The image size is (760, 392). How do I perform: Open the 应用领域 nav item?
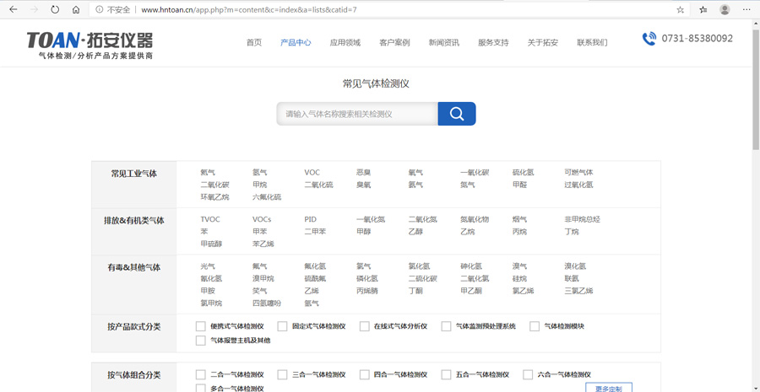tap(345, 43)
